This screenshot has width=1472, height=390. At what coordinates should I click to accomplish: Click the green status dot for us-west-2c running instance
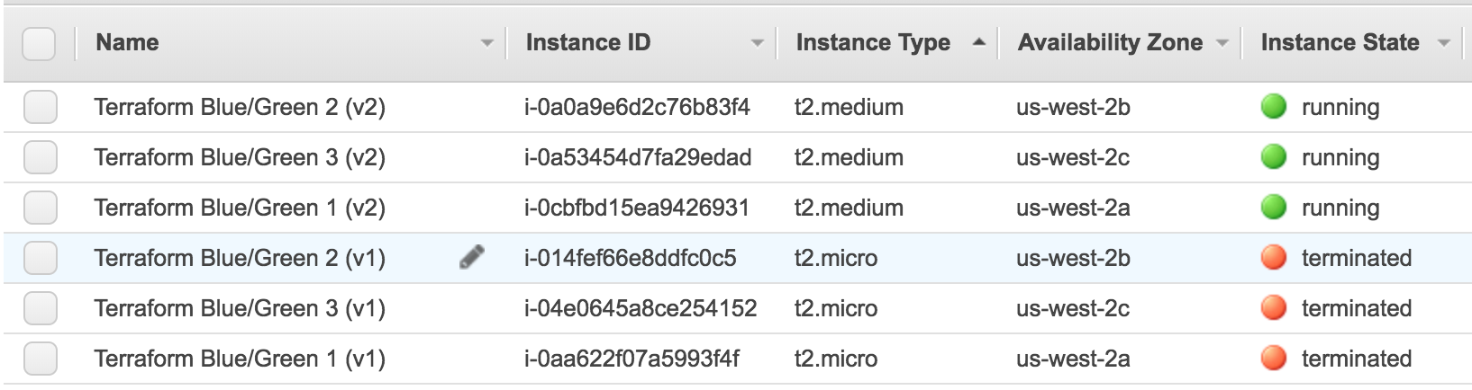tap(1273, 157)
